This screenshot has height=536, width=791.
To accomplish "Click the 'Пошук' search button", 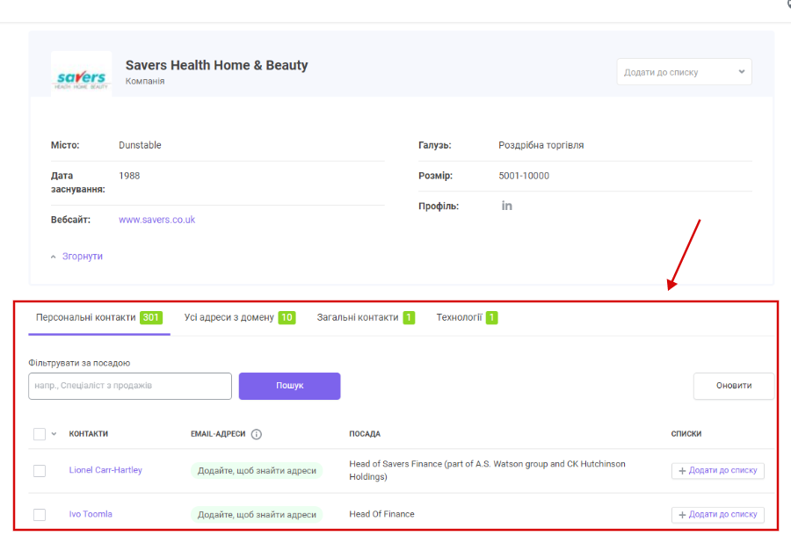I will tap(289, 387).
